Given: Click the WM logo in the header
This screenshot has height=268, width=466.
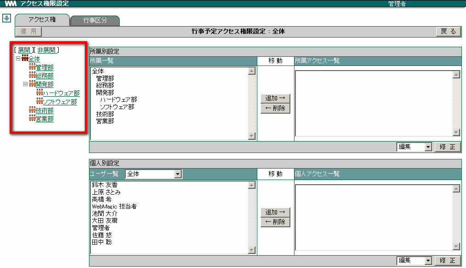Looking at the screenshot, I should (x=11, y=4).
